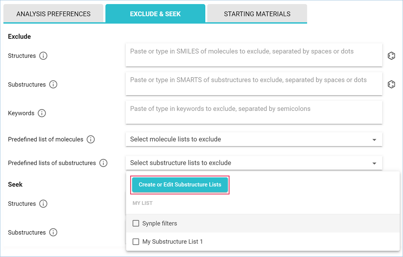Select the Exclude & Seek tab

pyautogui.click(x=155, y=14)
